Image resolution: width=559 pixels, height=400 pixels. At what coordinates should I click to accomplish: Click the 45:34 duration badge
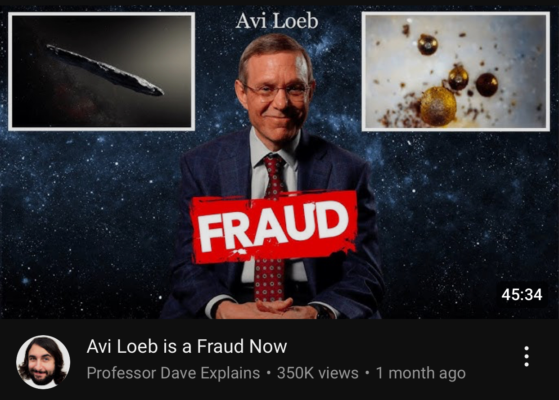(522, 294)
